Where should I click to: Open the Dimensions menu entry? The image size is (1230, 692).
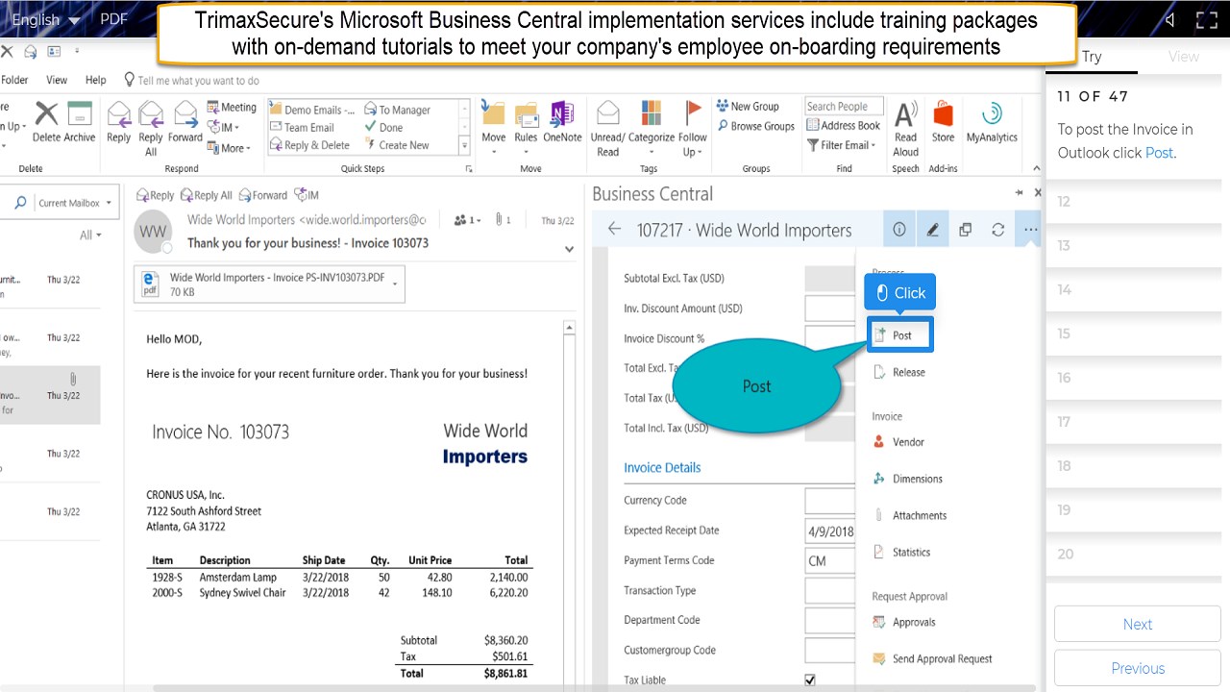tap(907, 479)
